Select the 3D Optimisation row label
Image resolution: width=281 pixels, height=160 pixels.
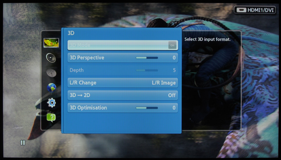(89, 108)
